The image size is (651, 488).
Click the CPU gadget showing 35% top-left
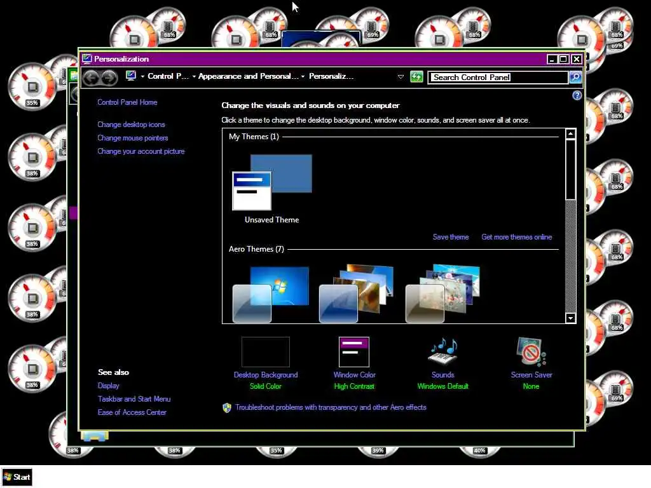click(x=32, y=87)
